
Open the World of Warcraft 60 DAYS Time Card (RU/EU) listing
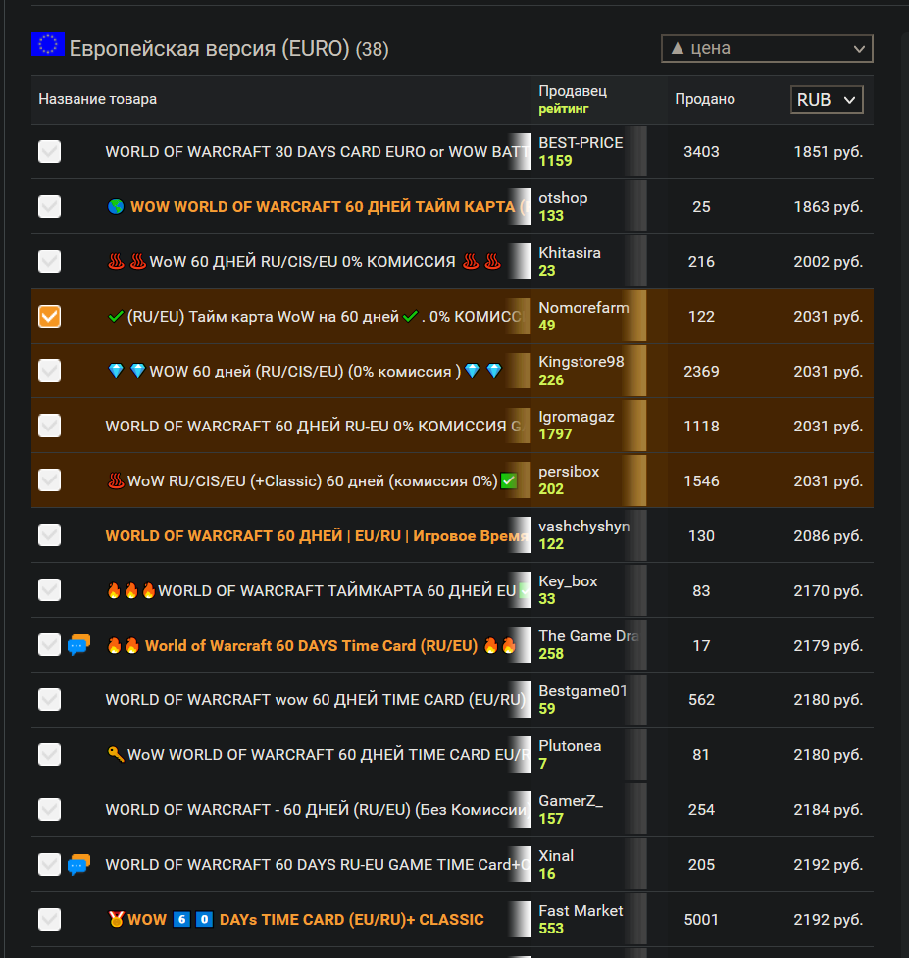312,646
